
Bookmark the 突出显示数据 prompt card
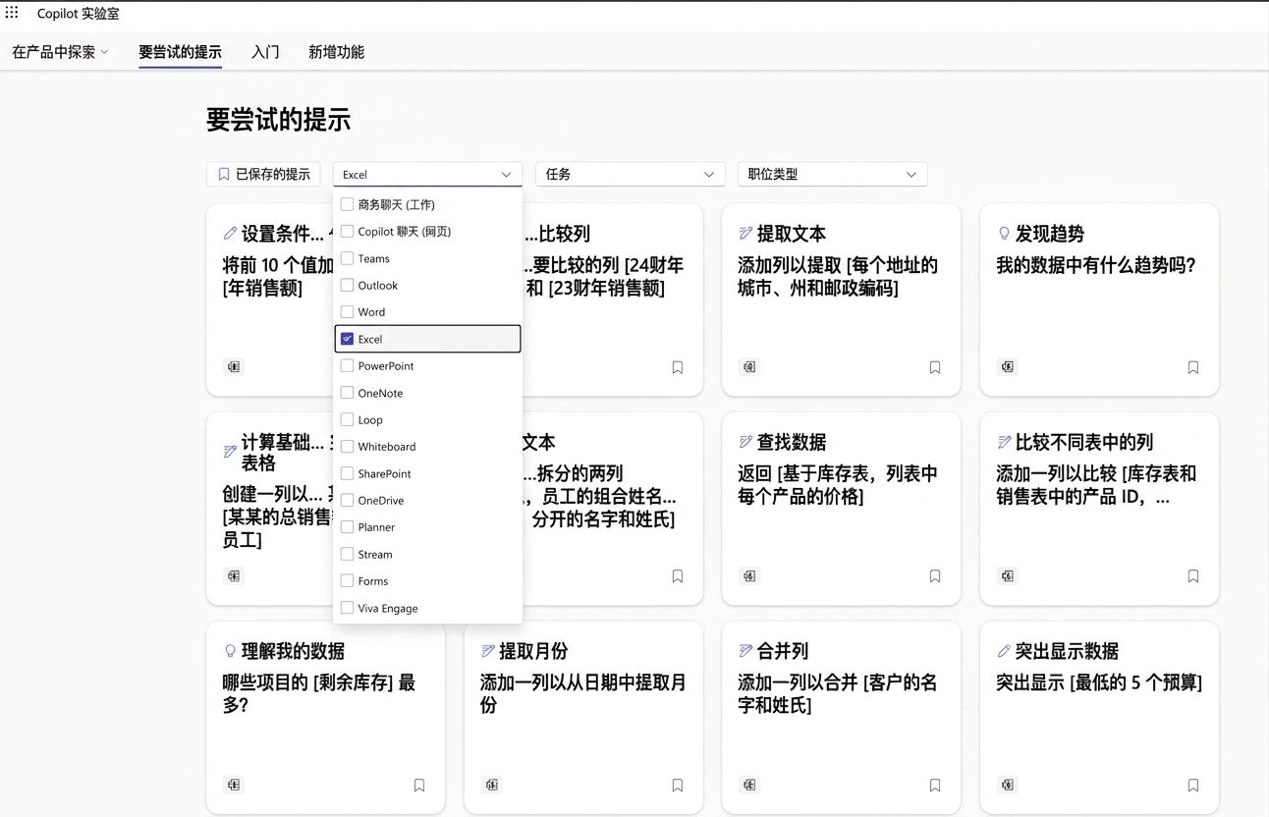(1193, 786)
